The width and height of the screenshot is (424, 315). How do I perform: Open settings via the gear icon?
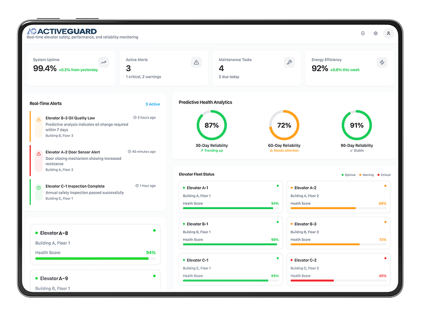375,33
